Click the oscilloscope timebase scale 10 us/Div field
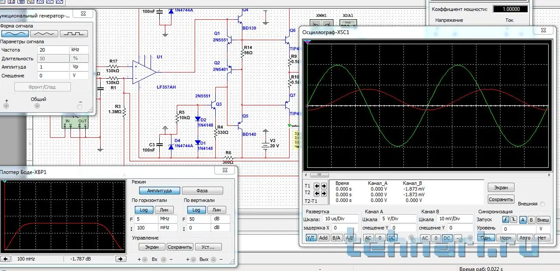560x271 pixels. 341,219
